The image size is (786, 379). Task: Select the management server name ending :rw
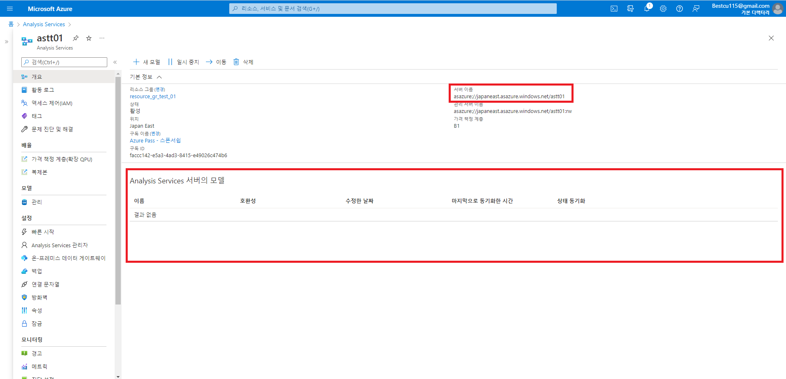[x=513, y=111]
